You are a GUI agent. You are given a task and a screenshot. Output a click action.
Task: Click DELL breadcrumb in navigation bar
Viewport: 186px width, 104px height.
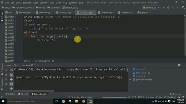pos(6,8)
